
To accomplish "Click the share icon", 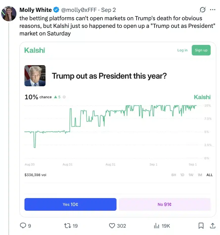I will click(x=212, y=226).
